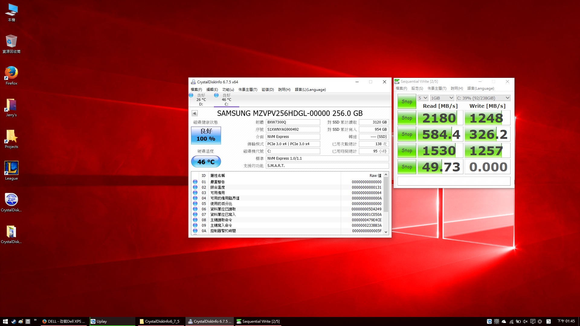Open the Windows Start menu

click(x=5, y=321)
